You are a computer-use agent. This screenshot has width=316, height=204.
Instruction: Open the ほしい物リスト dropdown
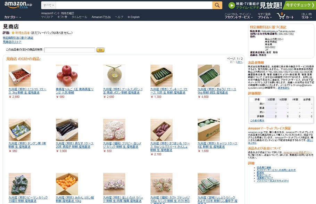[x=307, y=16]
